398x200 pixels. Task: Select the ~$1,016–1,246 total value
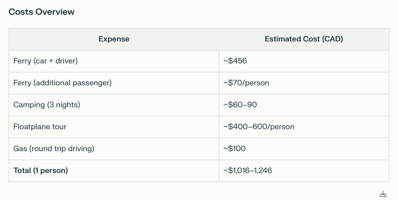pos(248,171)
